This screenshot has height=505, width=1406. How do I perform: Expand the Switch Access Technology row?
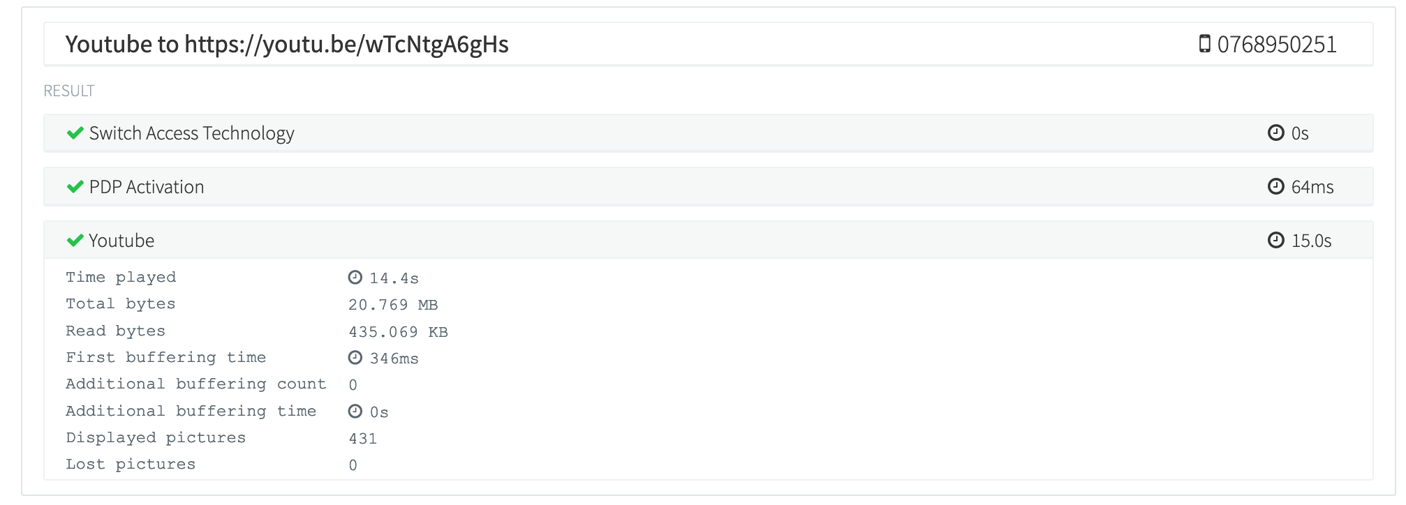(x=192, y=133)
